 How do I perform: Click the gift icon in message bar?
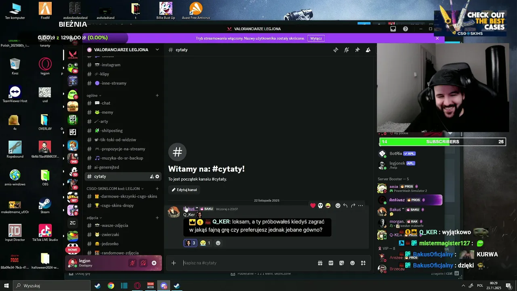tap(320, 263)
